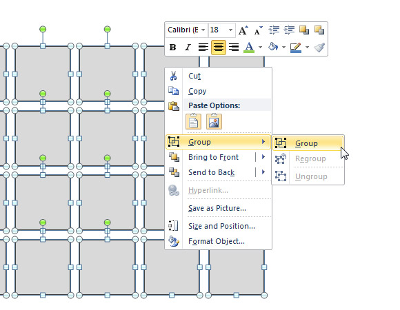Click the Bring Forward icon in mini toolbar
The image size is (400, 310).
pos(304,30)
